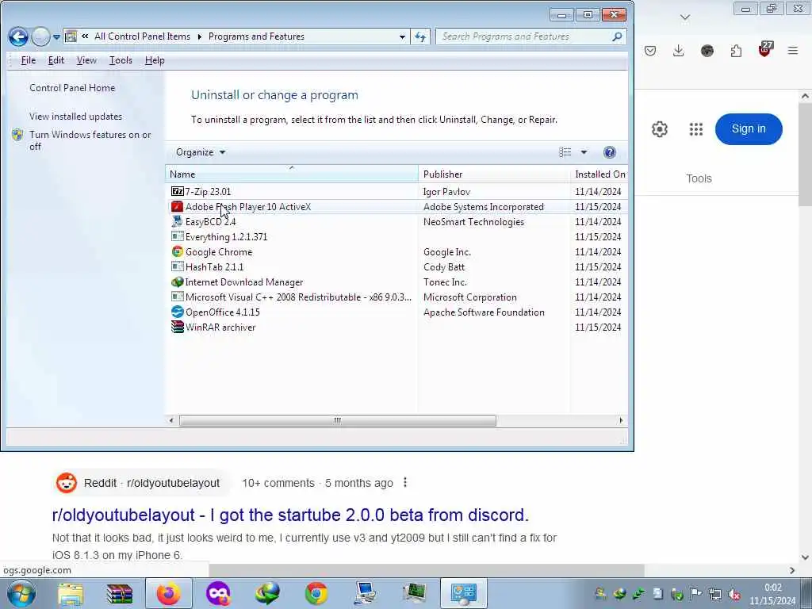Click the Control Panel Home link
Screen dimensions: 812x609
coord(72,88)
